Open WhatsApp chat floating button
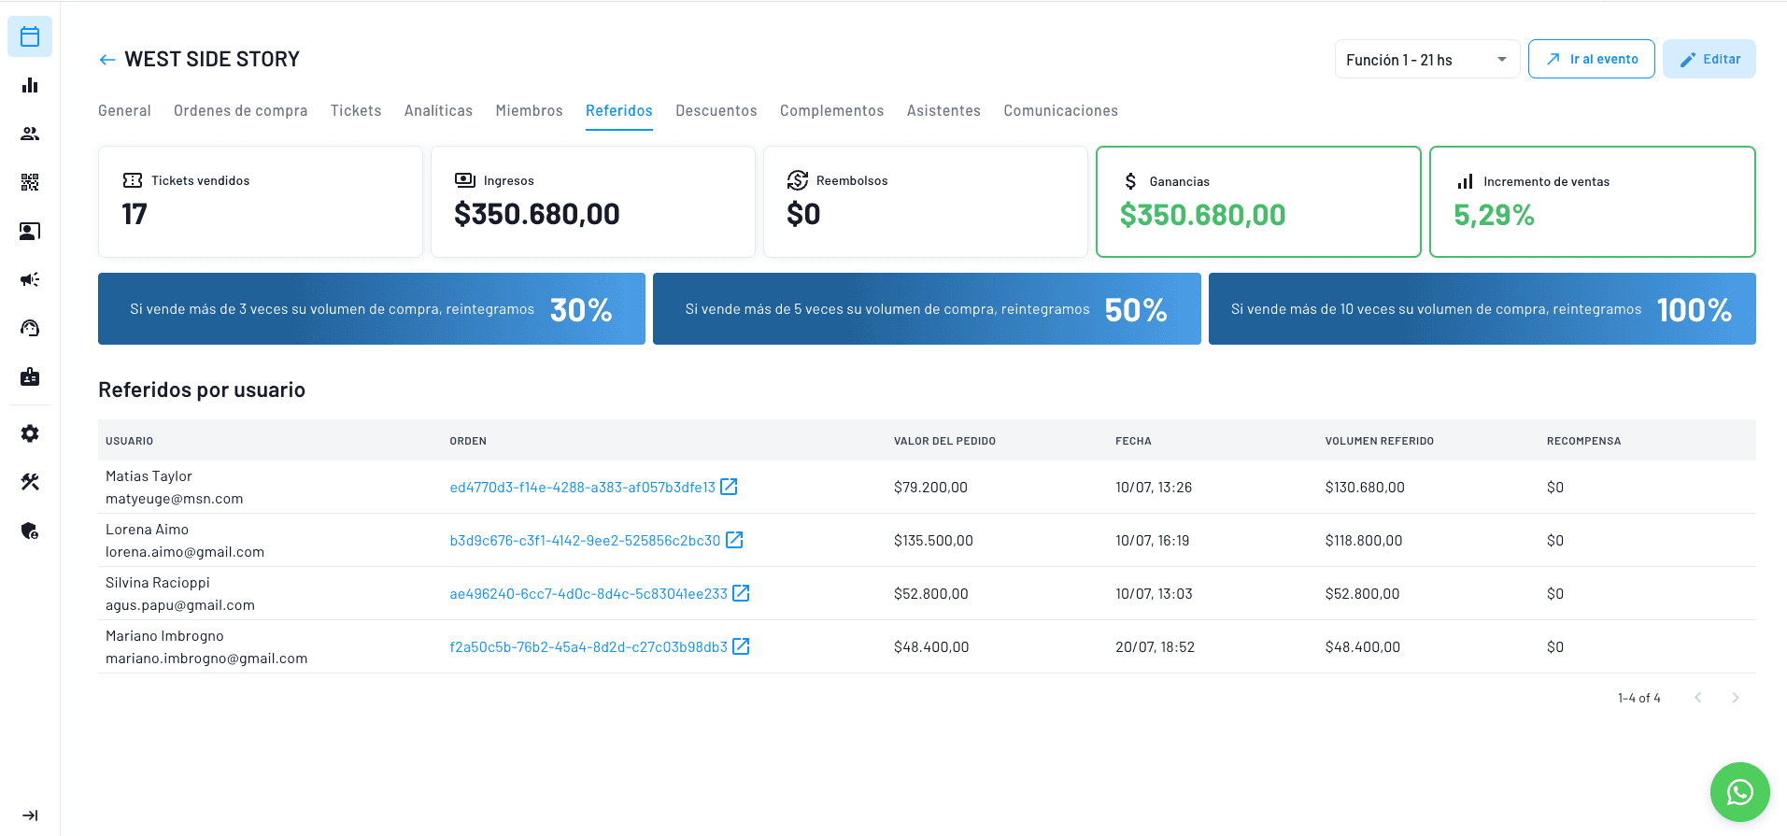Image resolution: width=1787 pixels, height=836 pixels. (x=1739, y=792)
